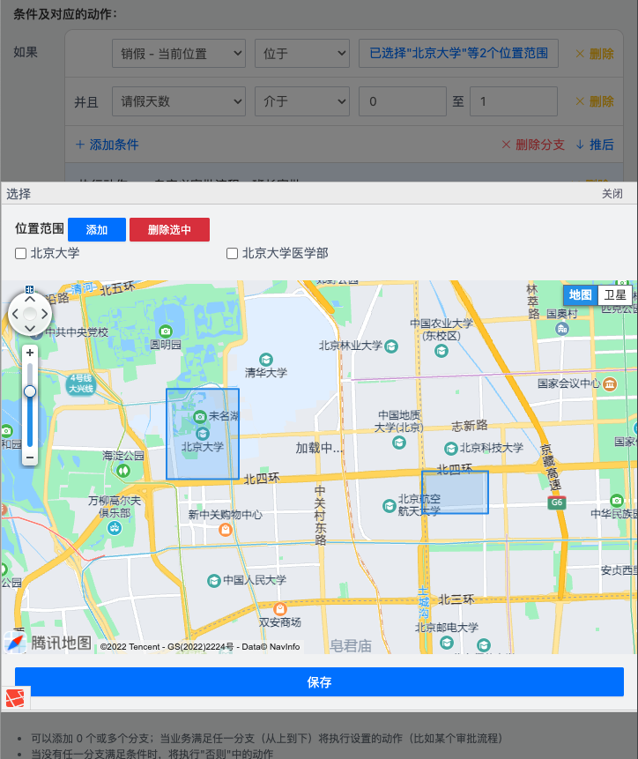
Task: Expand the 介于 operator dropdown
Action: click(301, 101)
